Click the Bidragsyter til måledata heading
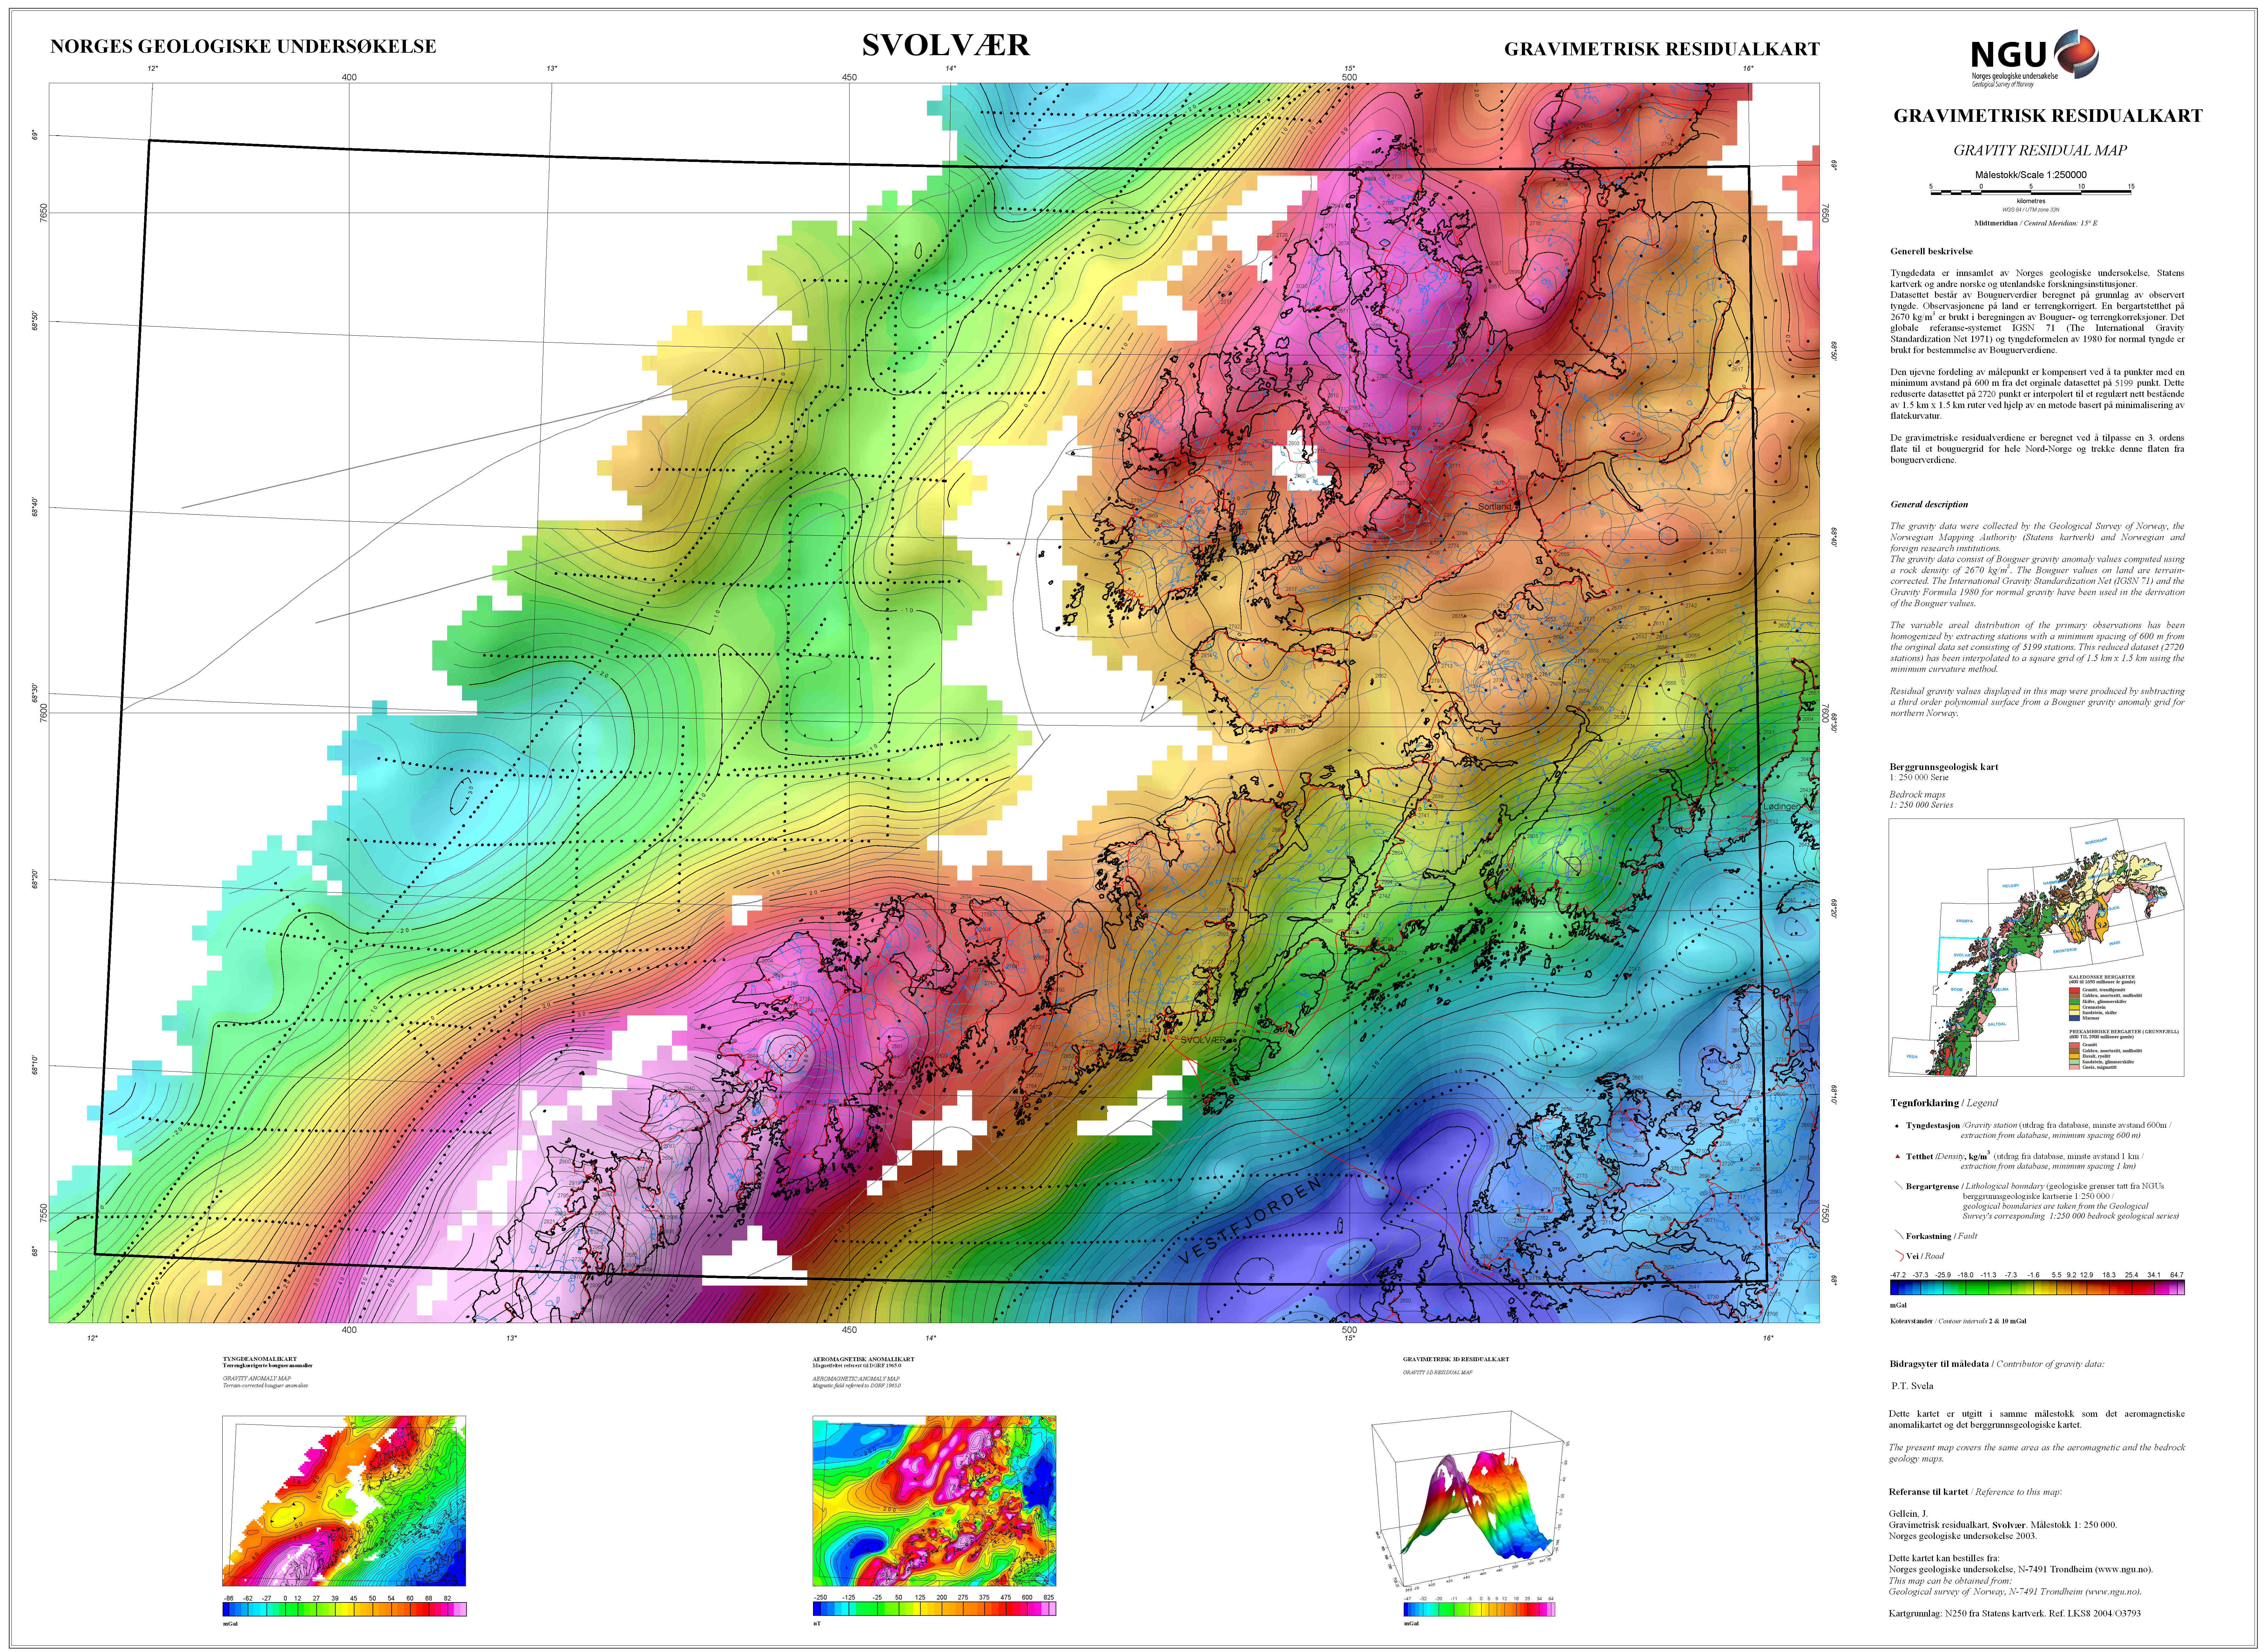This screenshot has width=2265, height=1652. 1939,1364
